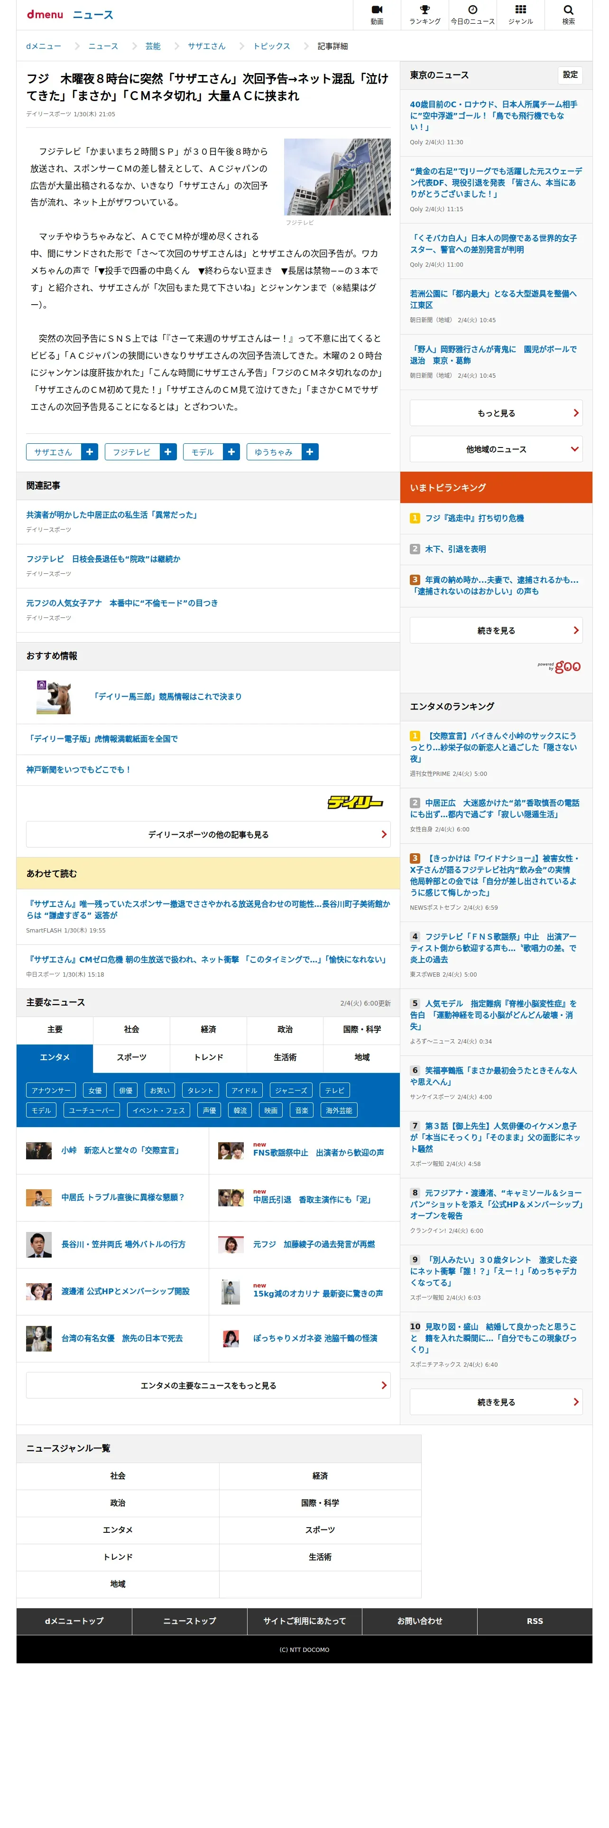
Task: Open 台湾の有名女優 旅先の日本で死去
Action: click(122, 1338)
